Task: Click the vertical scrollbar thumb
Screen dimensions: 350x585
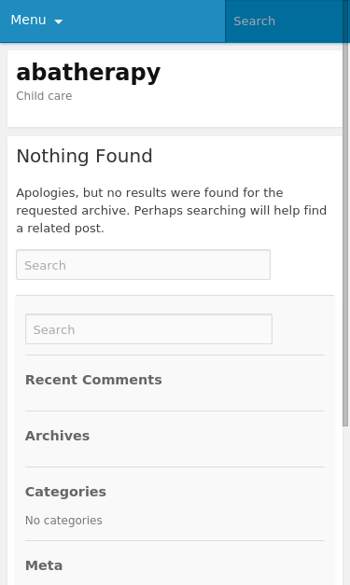Action: (x=346, y=213)
